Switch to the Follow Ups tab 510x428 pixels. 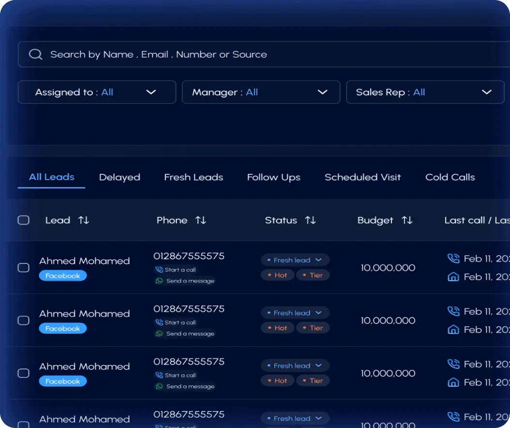pos(273,177)
